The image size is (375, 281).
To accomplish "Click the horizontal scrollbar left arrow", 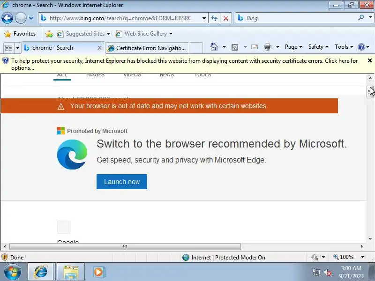I will click(x=5, y=246).
